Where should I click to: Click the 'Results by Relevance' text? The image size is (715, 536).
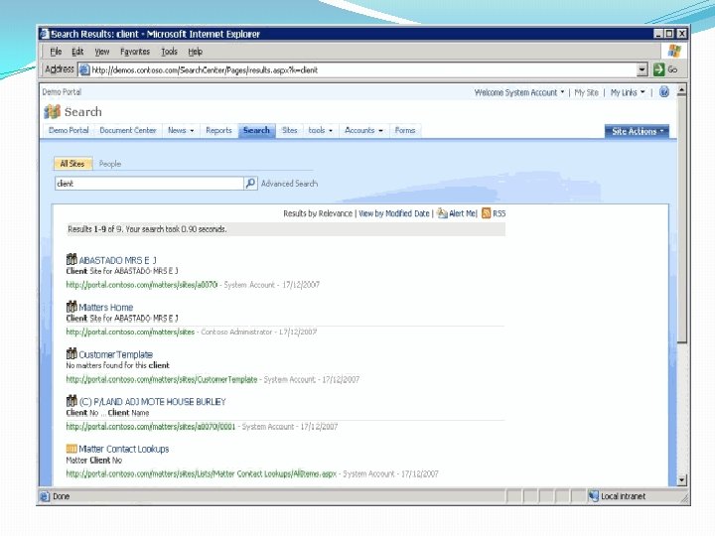[318, 213]
